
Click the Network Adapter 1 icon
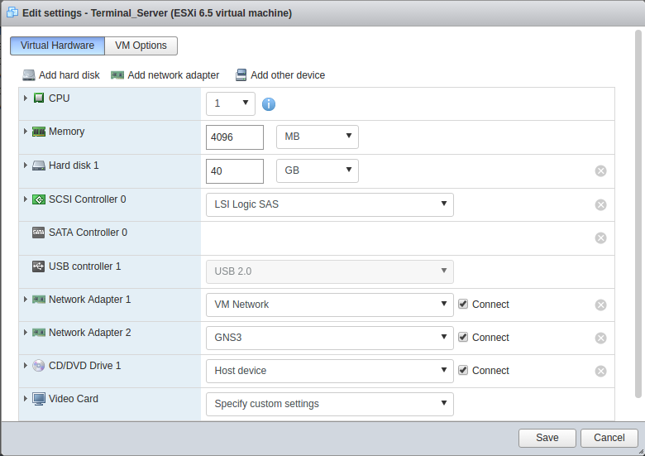click(x=39, y=300)
